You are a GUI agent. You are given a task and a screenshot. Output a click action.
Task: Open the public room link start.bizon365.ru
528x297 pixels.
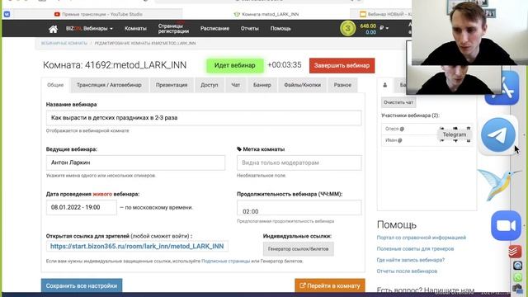(x=137, y=246)
